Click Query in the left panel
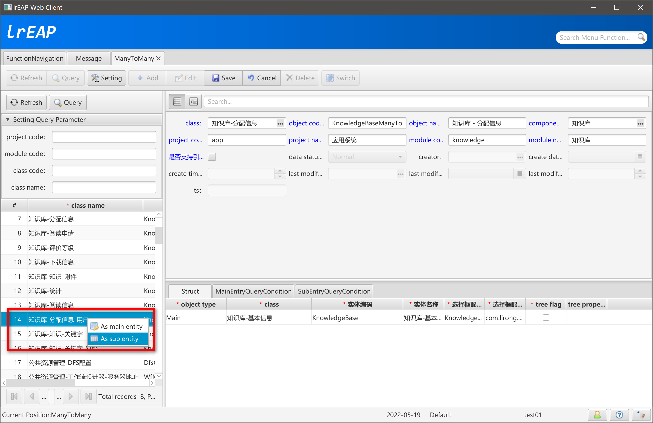 [68, 102]
